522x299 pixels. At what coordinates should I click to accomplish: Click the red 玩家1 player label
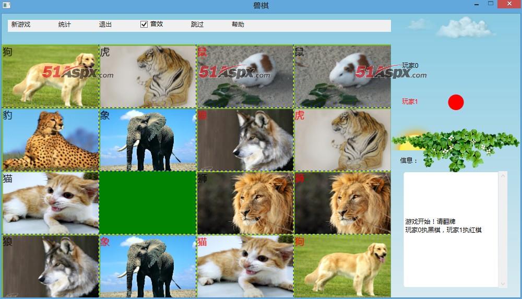click(410, 102)
